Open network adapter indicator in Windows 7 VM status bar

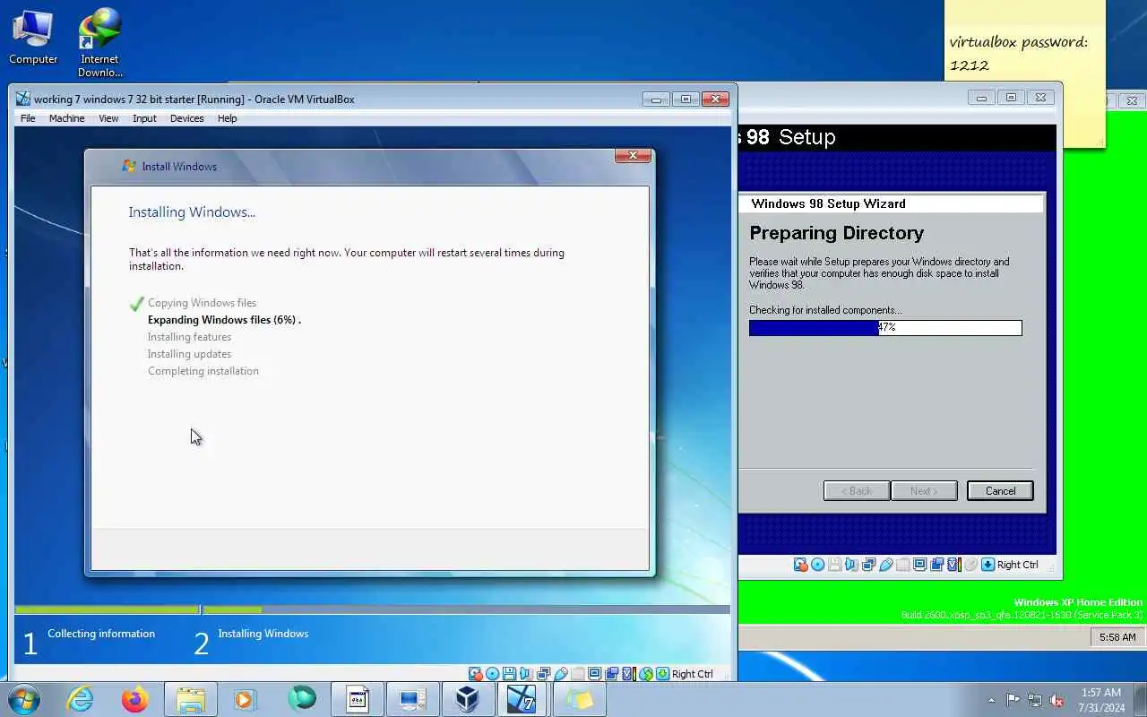[x=543, y=674]
